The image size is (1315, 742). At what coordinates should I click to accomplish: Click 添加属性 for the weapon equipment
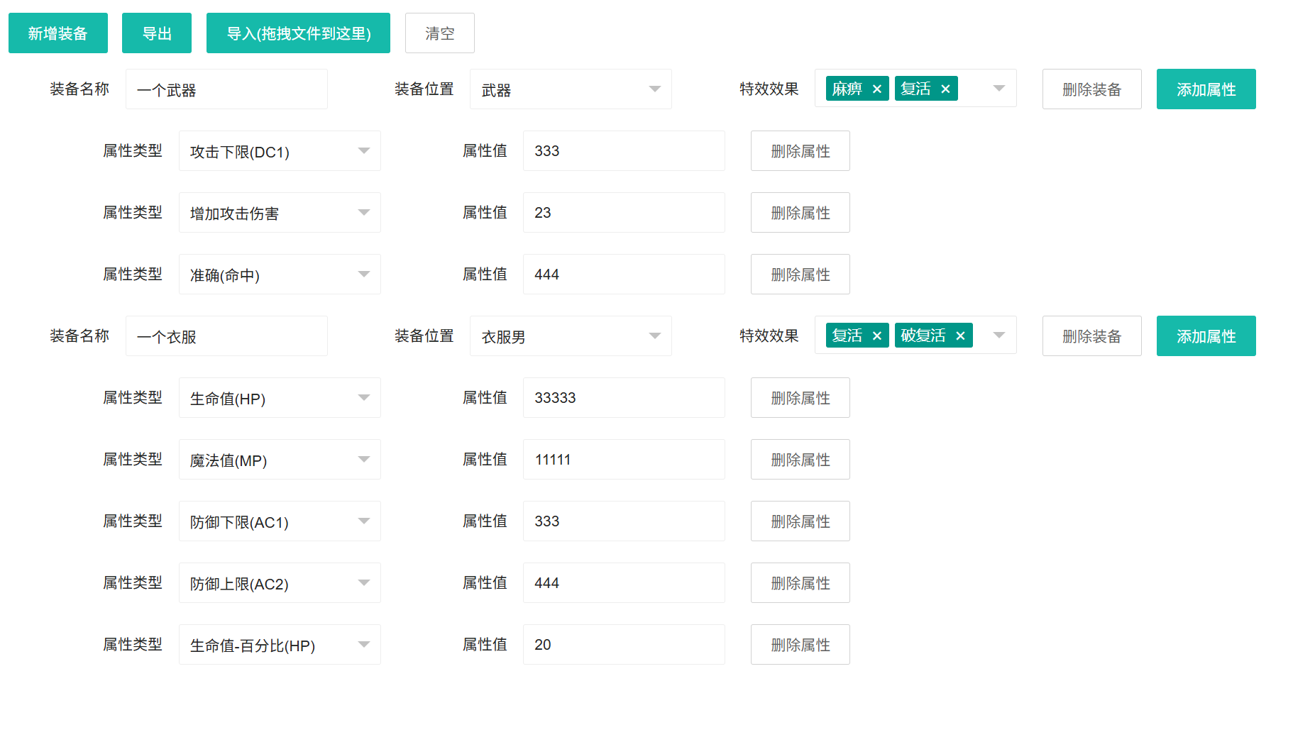point(1206,89)
